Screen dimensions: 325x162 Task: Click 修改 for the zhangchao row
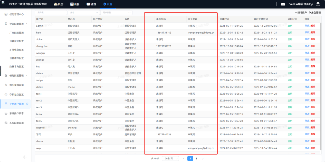pyautogui.click(x=307, y=46)
